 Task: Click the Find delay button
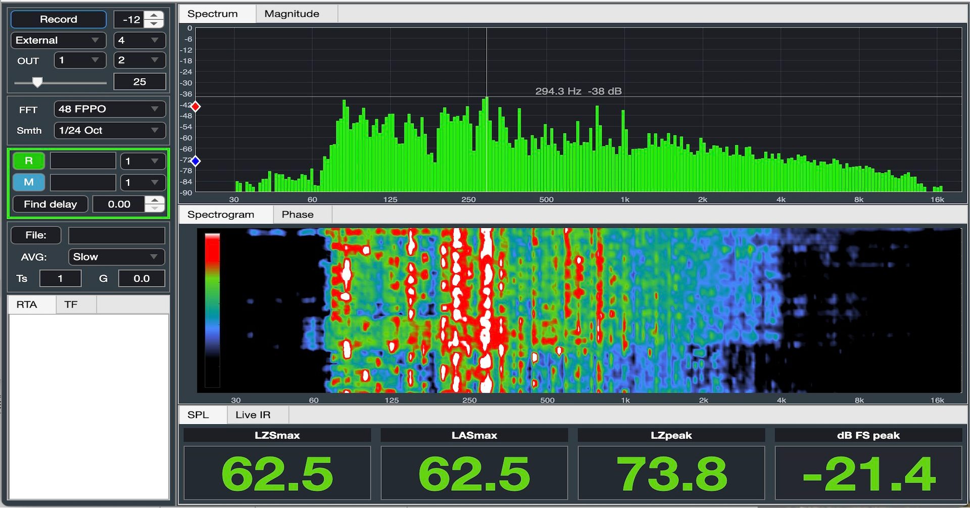[x=51, y=204]
